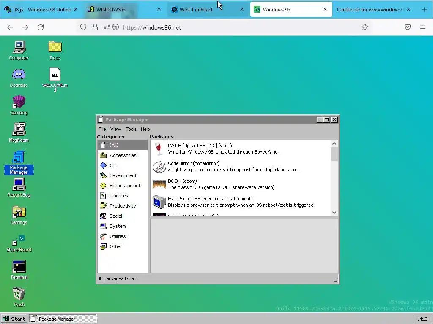Open the Settings desktop icon
This screenshot has height=324, width=433.
19,215
